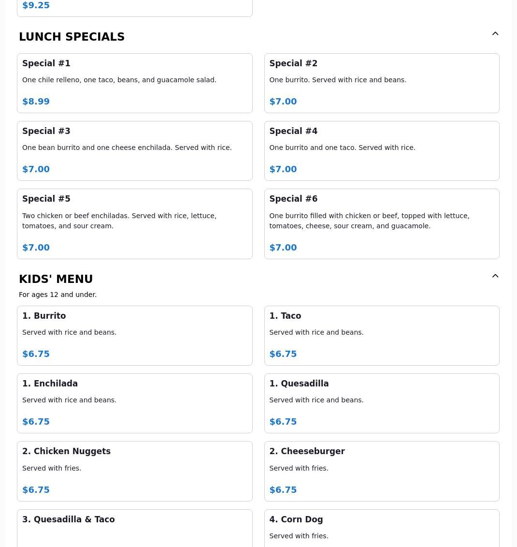Open the Special #3 menu item
517x547 pixels.
(x=134, y=151)
